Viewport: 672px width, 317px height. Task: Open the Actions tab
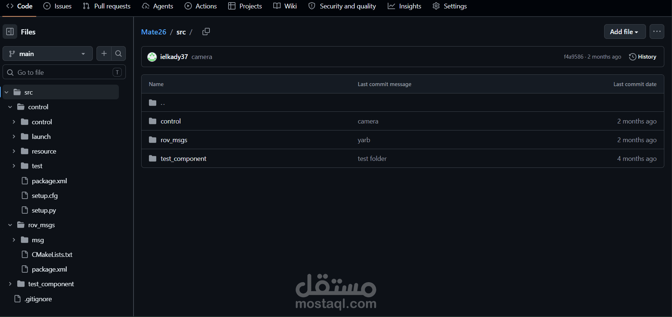pos(201,6)
